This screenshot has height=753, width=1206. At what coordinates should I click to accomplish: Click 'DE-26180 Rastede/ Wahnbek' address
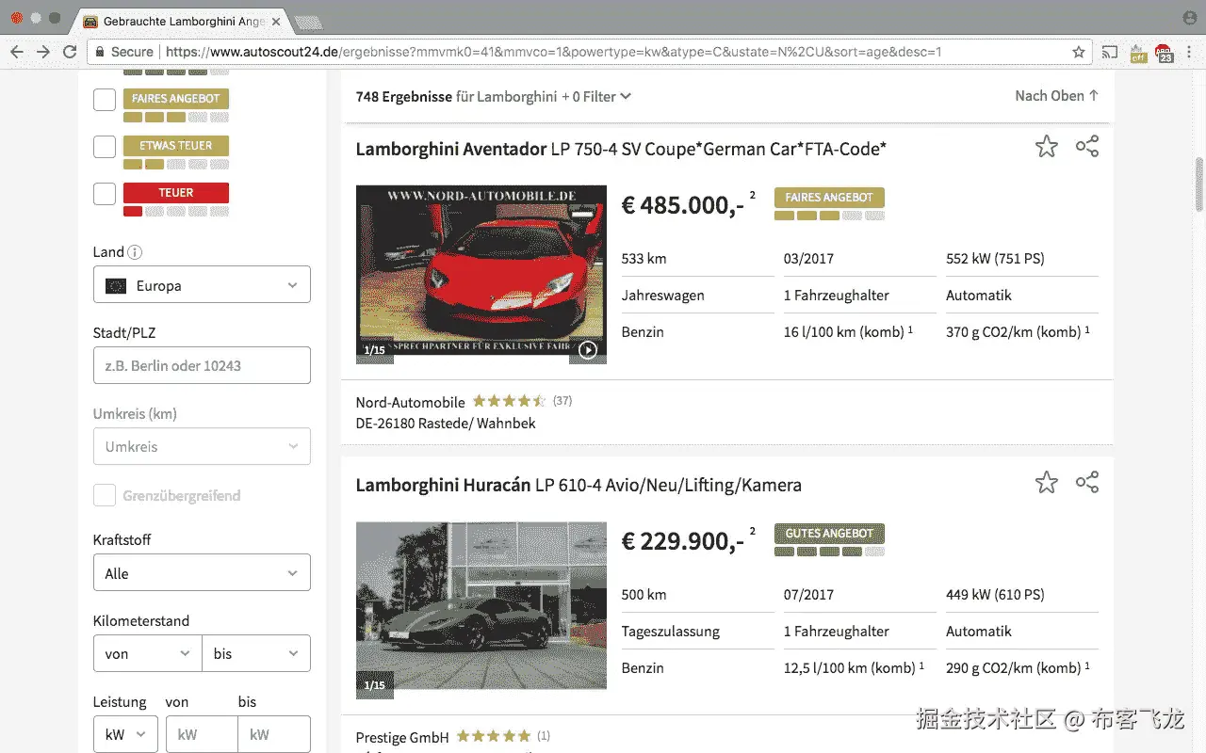tap(446, 424)
